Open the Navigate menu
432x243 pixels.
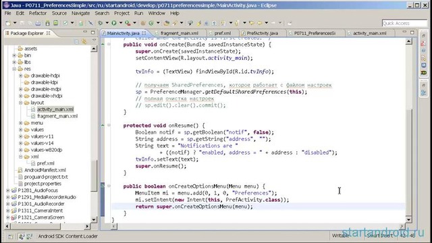click(81, 13)
